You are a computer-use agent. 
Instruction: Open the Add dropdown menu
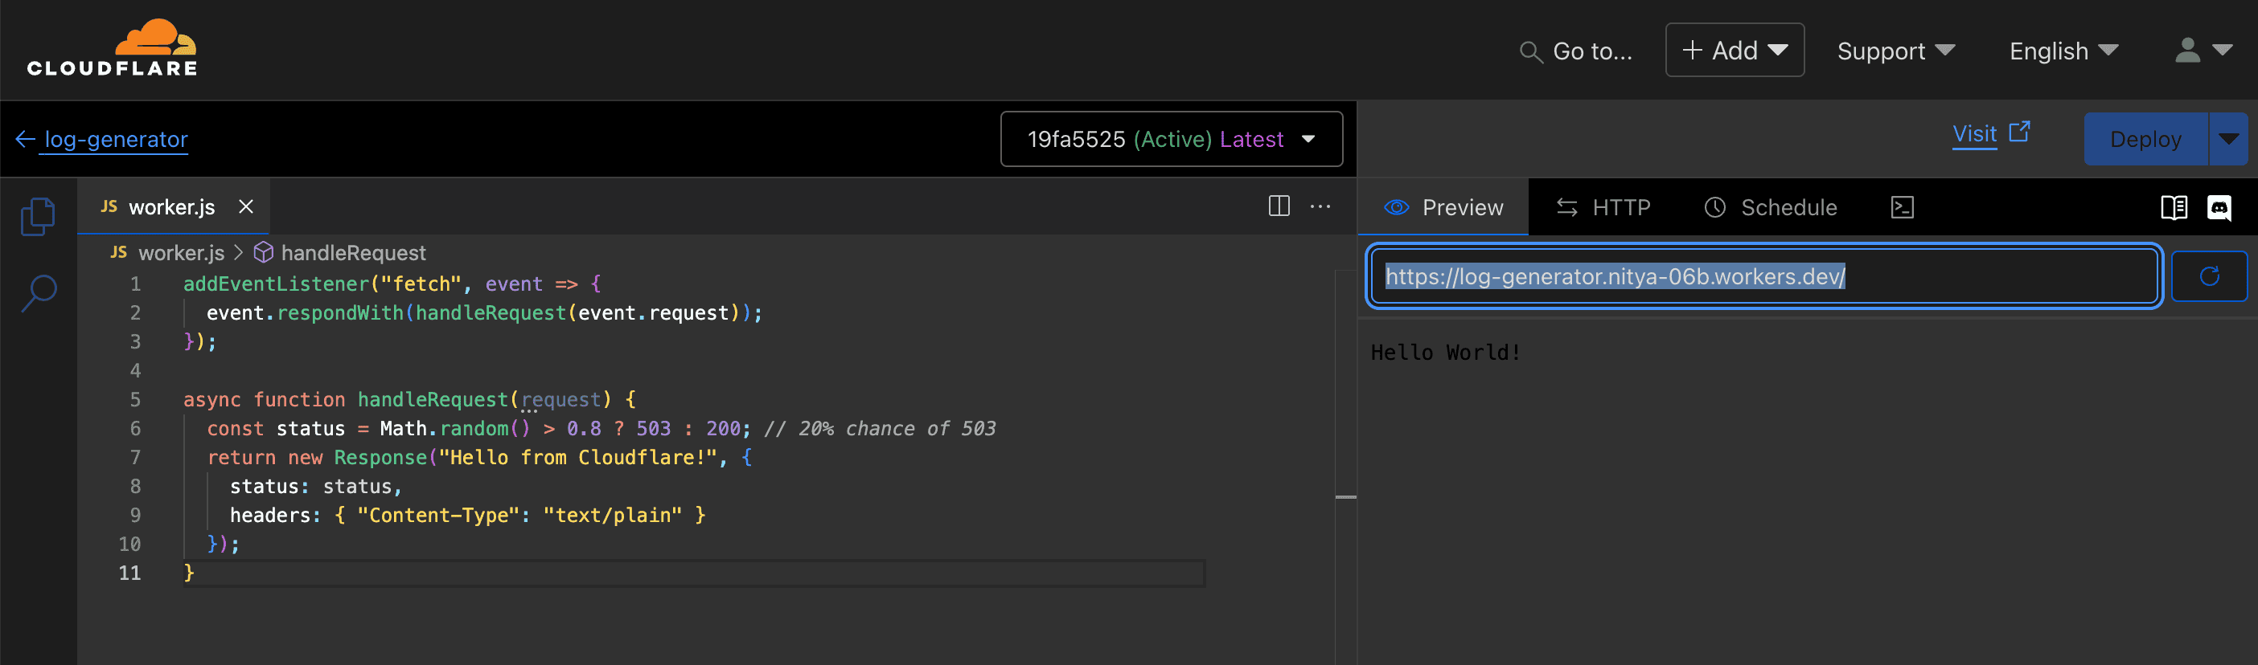(1734, 51)
